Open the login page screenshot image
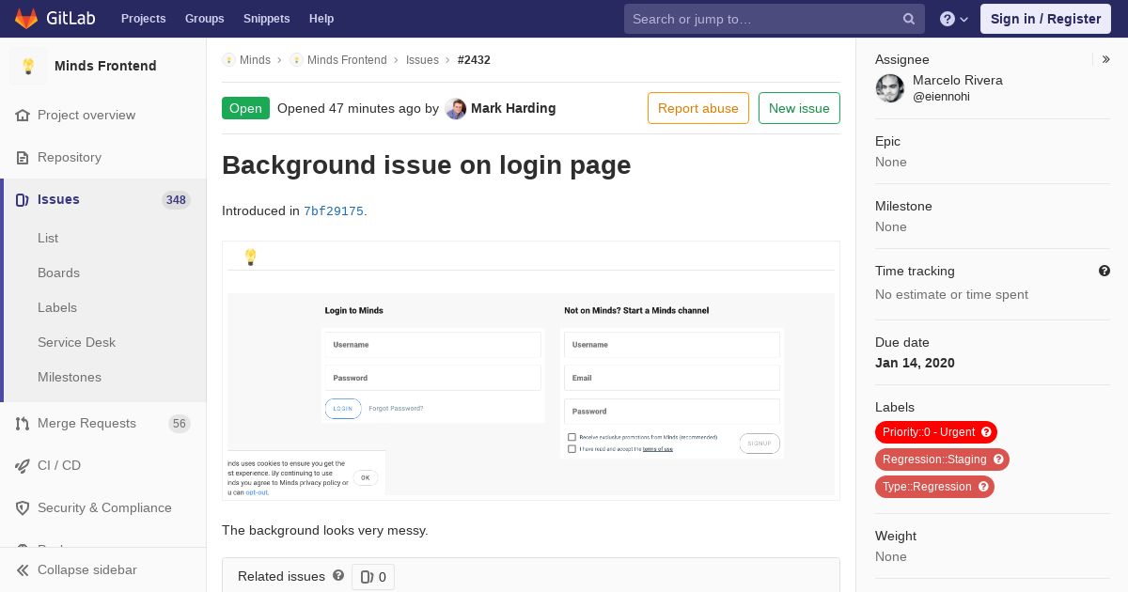This screenshot has height=592, width=1128. pyautogui.click(x=531, y=370)
